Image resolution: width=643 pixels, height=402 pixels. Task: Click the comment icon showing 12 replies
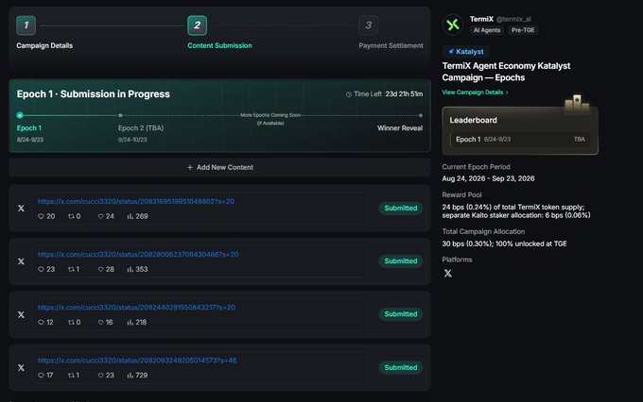pos(41,322)
